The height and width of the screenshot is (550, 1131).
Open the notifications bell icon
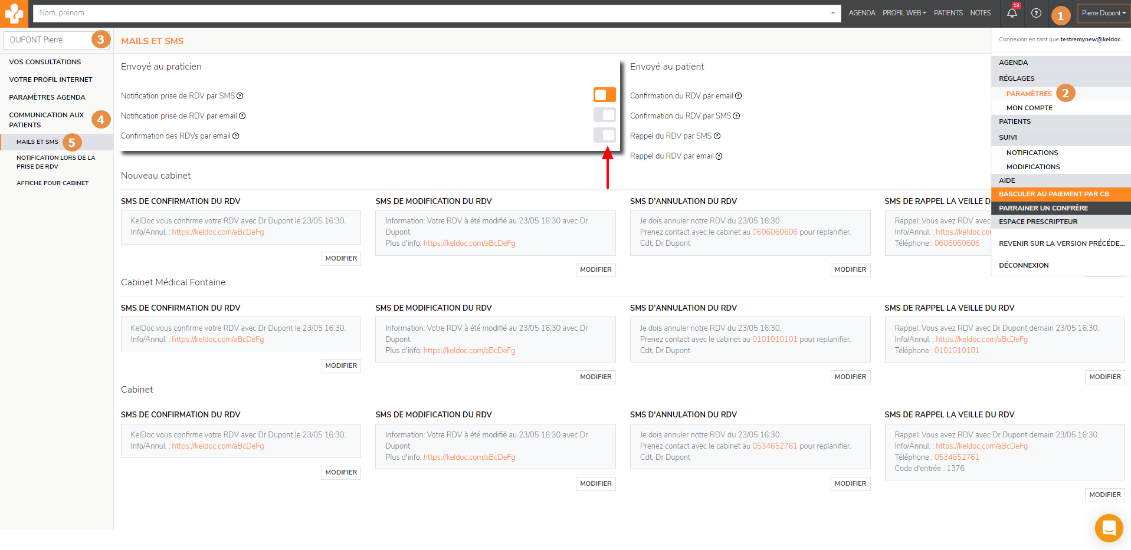1012,13
